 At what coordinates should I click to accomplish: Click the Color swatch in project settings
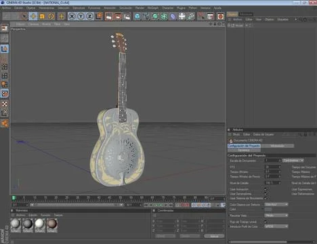tap(268, 209)
